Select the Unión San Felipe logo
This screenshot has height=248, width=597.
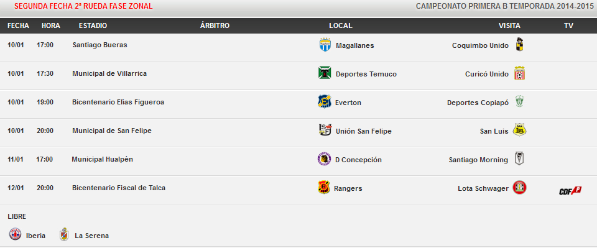click(x=325, y=130)
